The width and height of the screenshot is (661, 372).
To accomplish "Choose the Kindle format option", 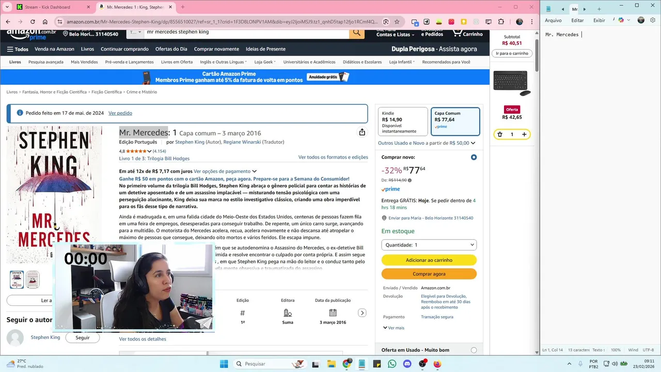I will click(403, 121).
